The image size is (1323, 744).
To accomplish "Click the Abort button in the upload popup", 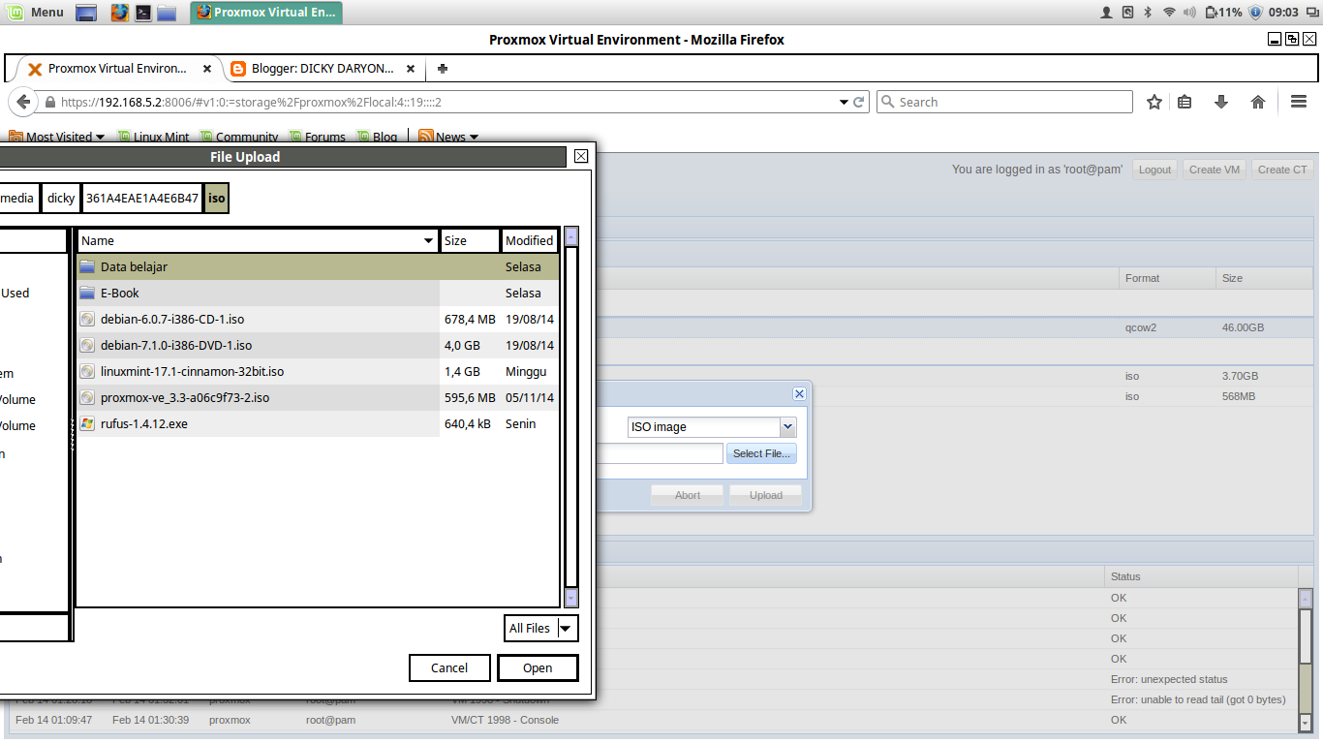I will [x=688, y=495].
